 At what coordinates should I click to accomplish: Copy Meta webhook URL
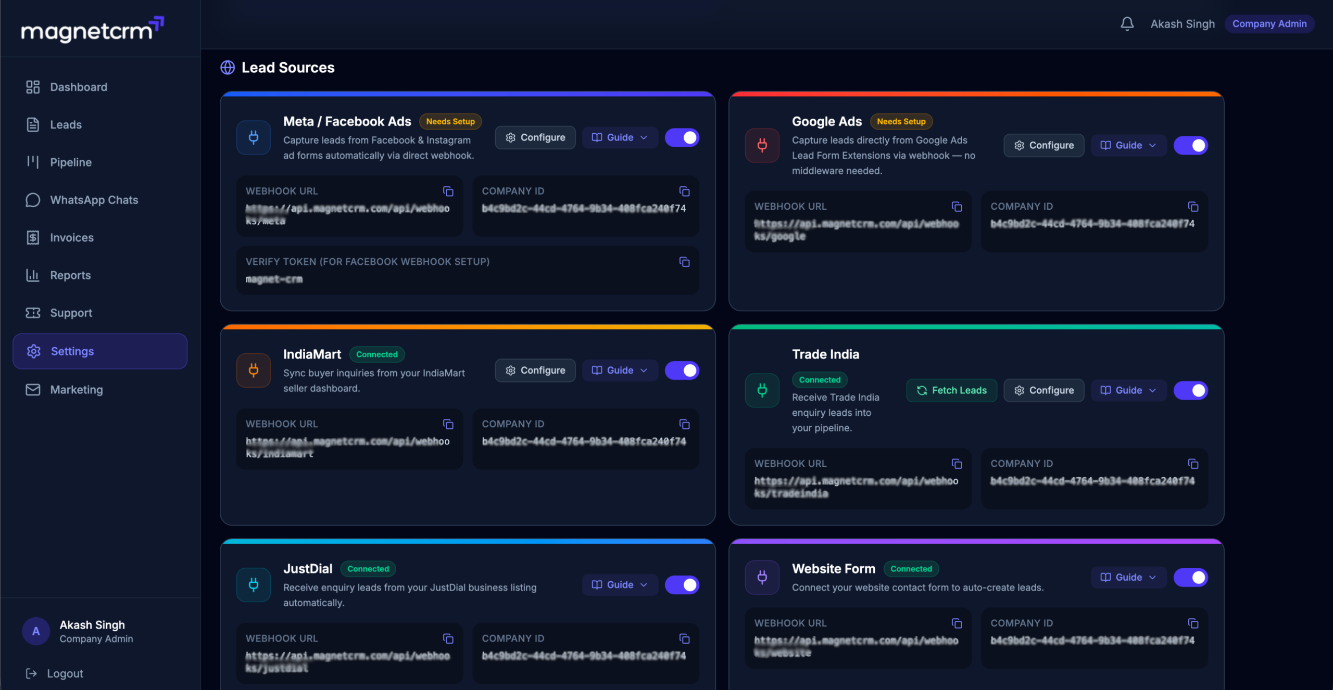point(448,191)
